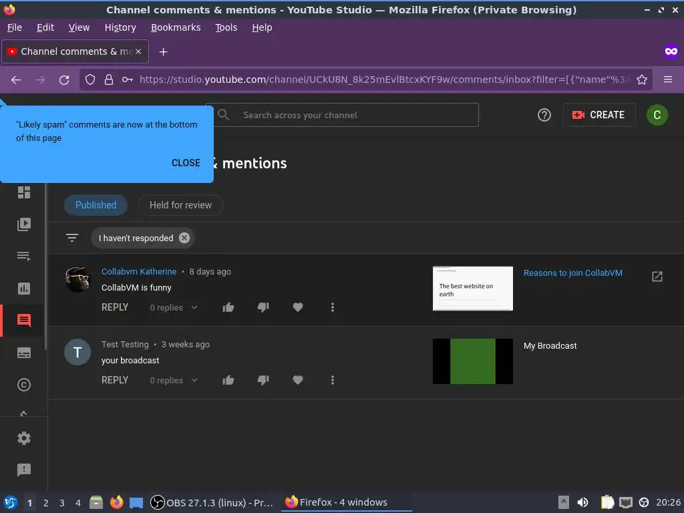Click the volume speaker tray icon

point(582,502)
